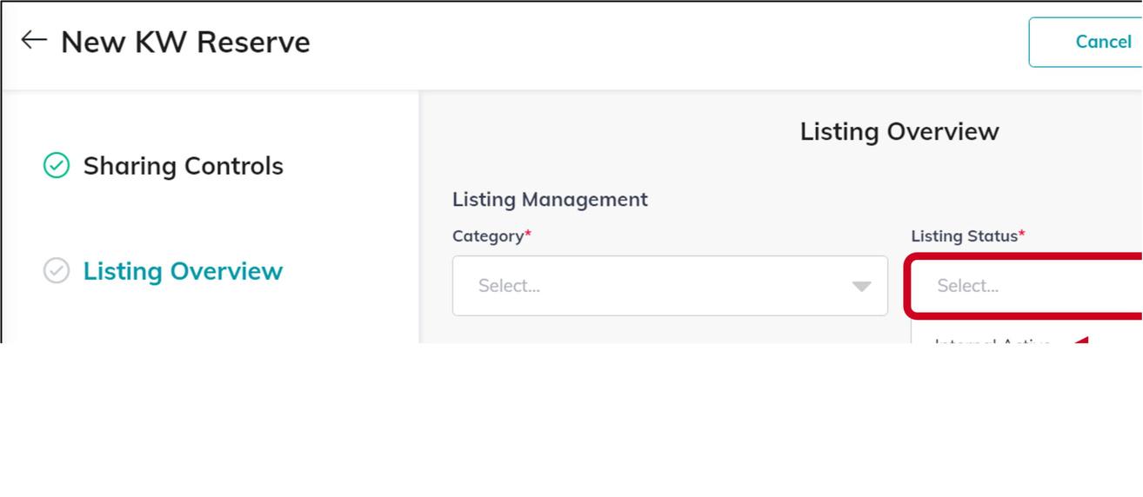Click the red asterisk next to Category
The image size is (1143, 497).
click(528, 235)
